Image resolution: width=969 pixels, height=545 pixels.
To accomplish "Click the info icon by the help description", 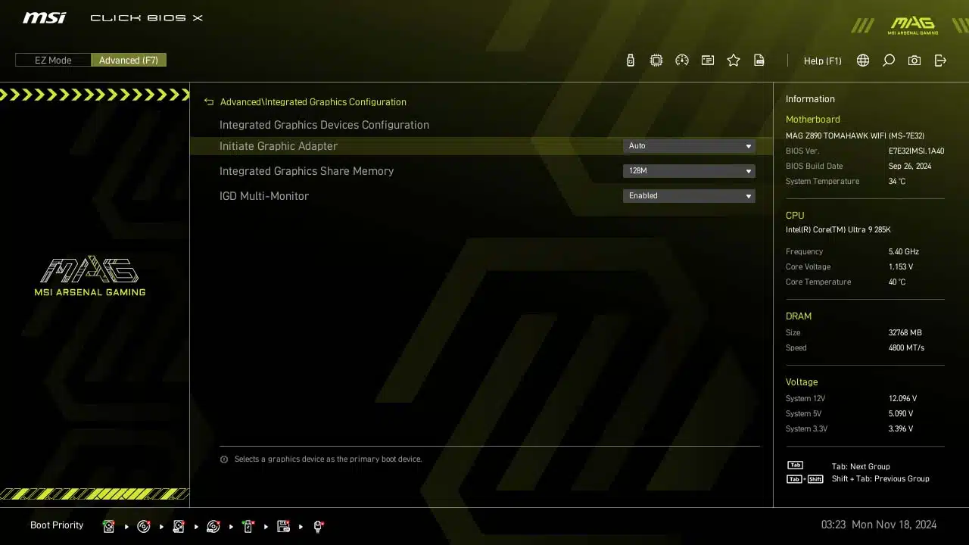I will [224, 459].
